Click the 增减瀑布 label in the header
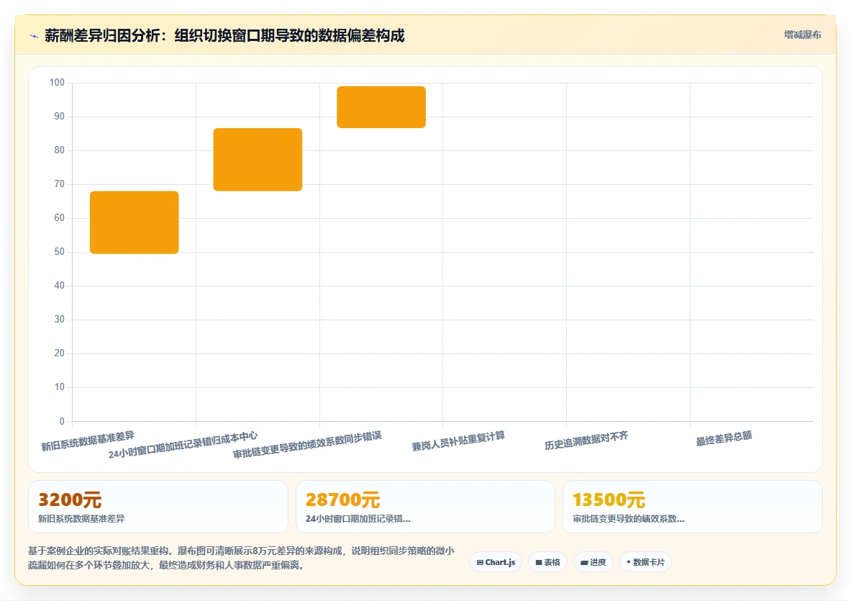This screenshot has width=851, height=601. [x=802, y=35]
